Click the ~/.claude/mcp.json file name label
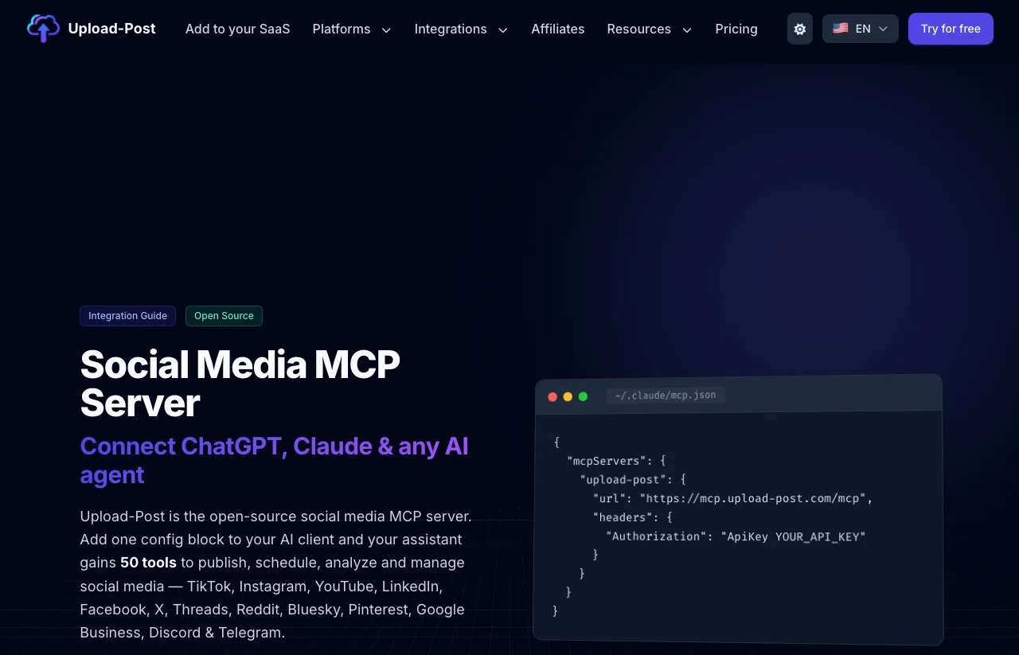The height and width of the screenshot is (655, 1019). click(x=666, y=395)
